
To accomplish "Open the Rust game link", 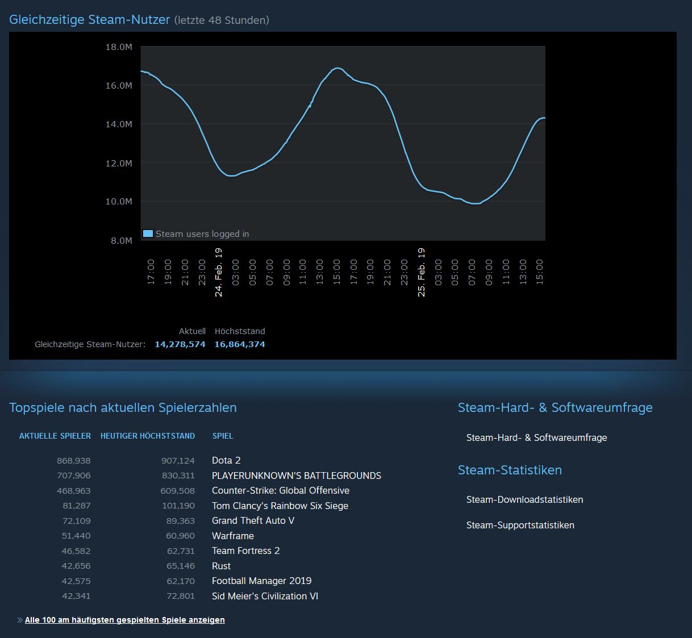I will coord(221,566).
